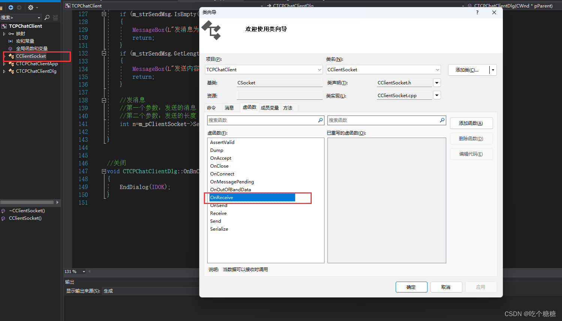Expand the CTCPChatClientApp tree node
The height and width of the screenshot is (321, 562).
click(x=4, y=64)
